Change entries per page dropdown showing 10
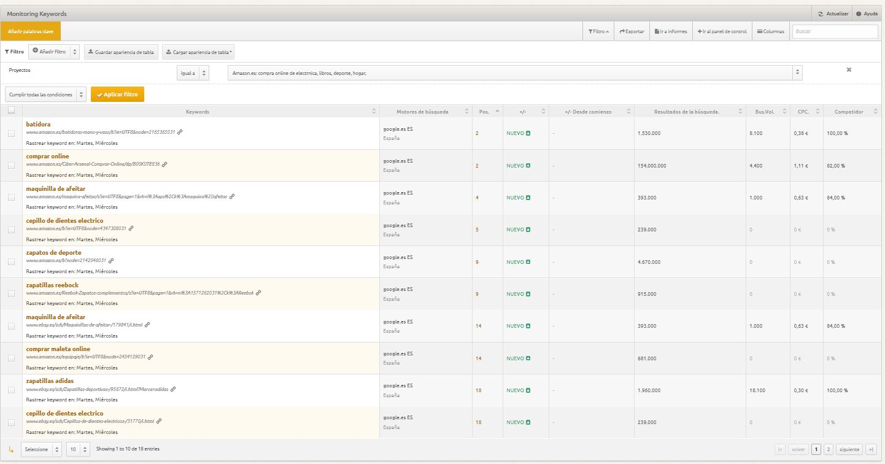 [x=78, y=449]
